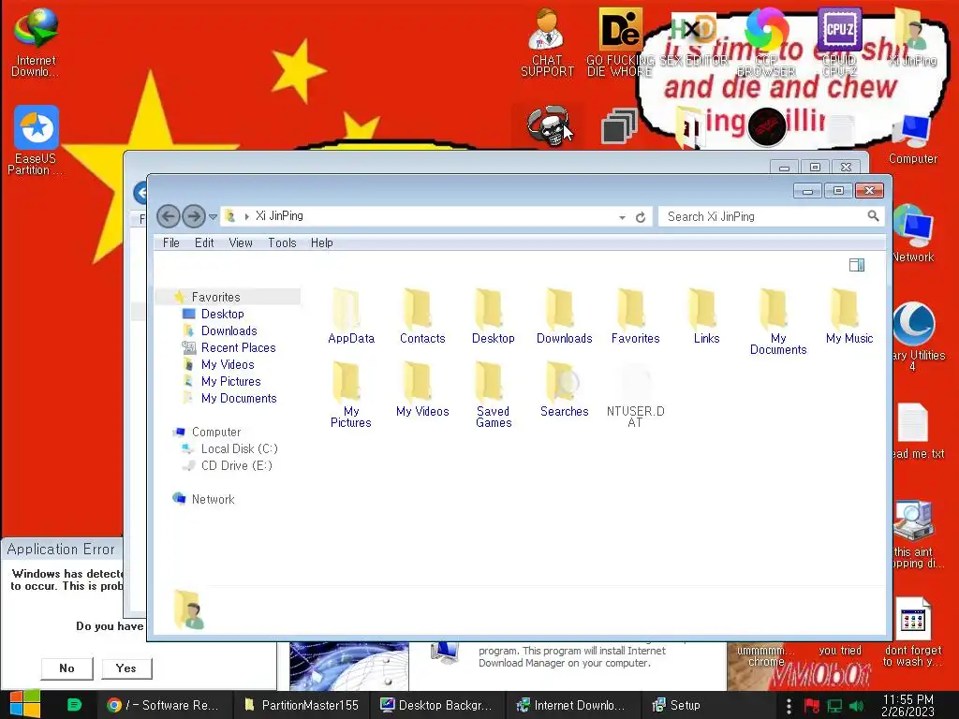Image resolution: width=959 pixels, height=719 pixels.
Task: Open EaseUS Partition desktop icon
Action: 36,140
